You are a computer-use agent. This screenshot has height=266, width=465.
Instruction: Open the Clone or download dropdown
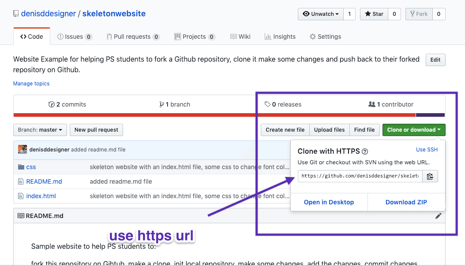point(413,129)
